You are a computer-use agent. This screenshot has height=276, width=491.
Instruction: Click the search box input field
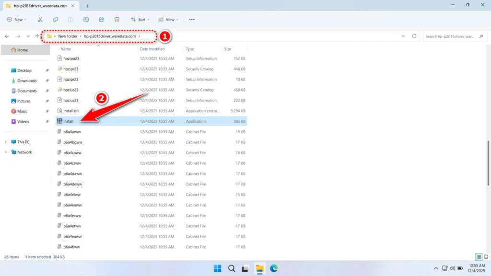[454, 36]
